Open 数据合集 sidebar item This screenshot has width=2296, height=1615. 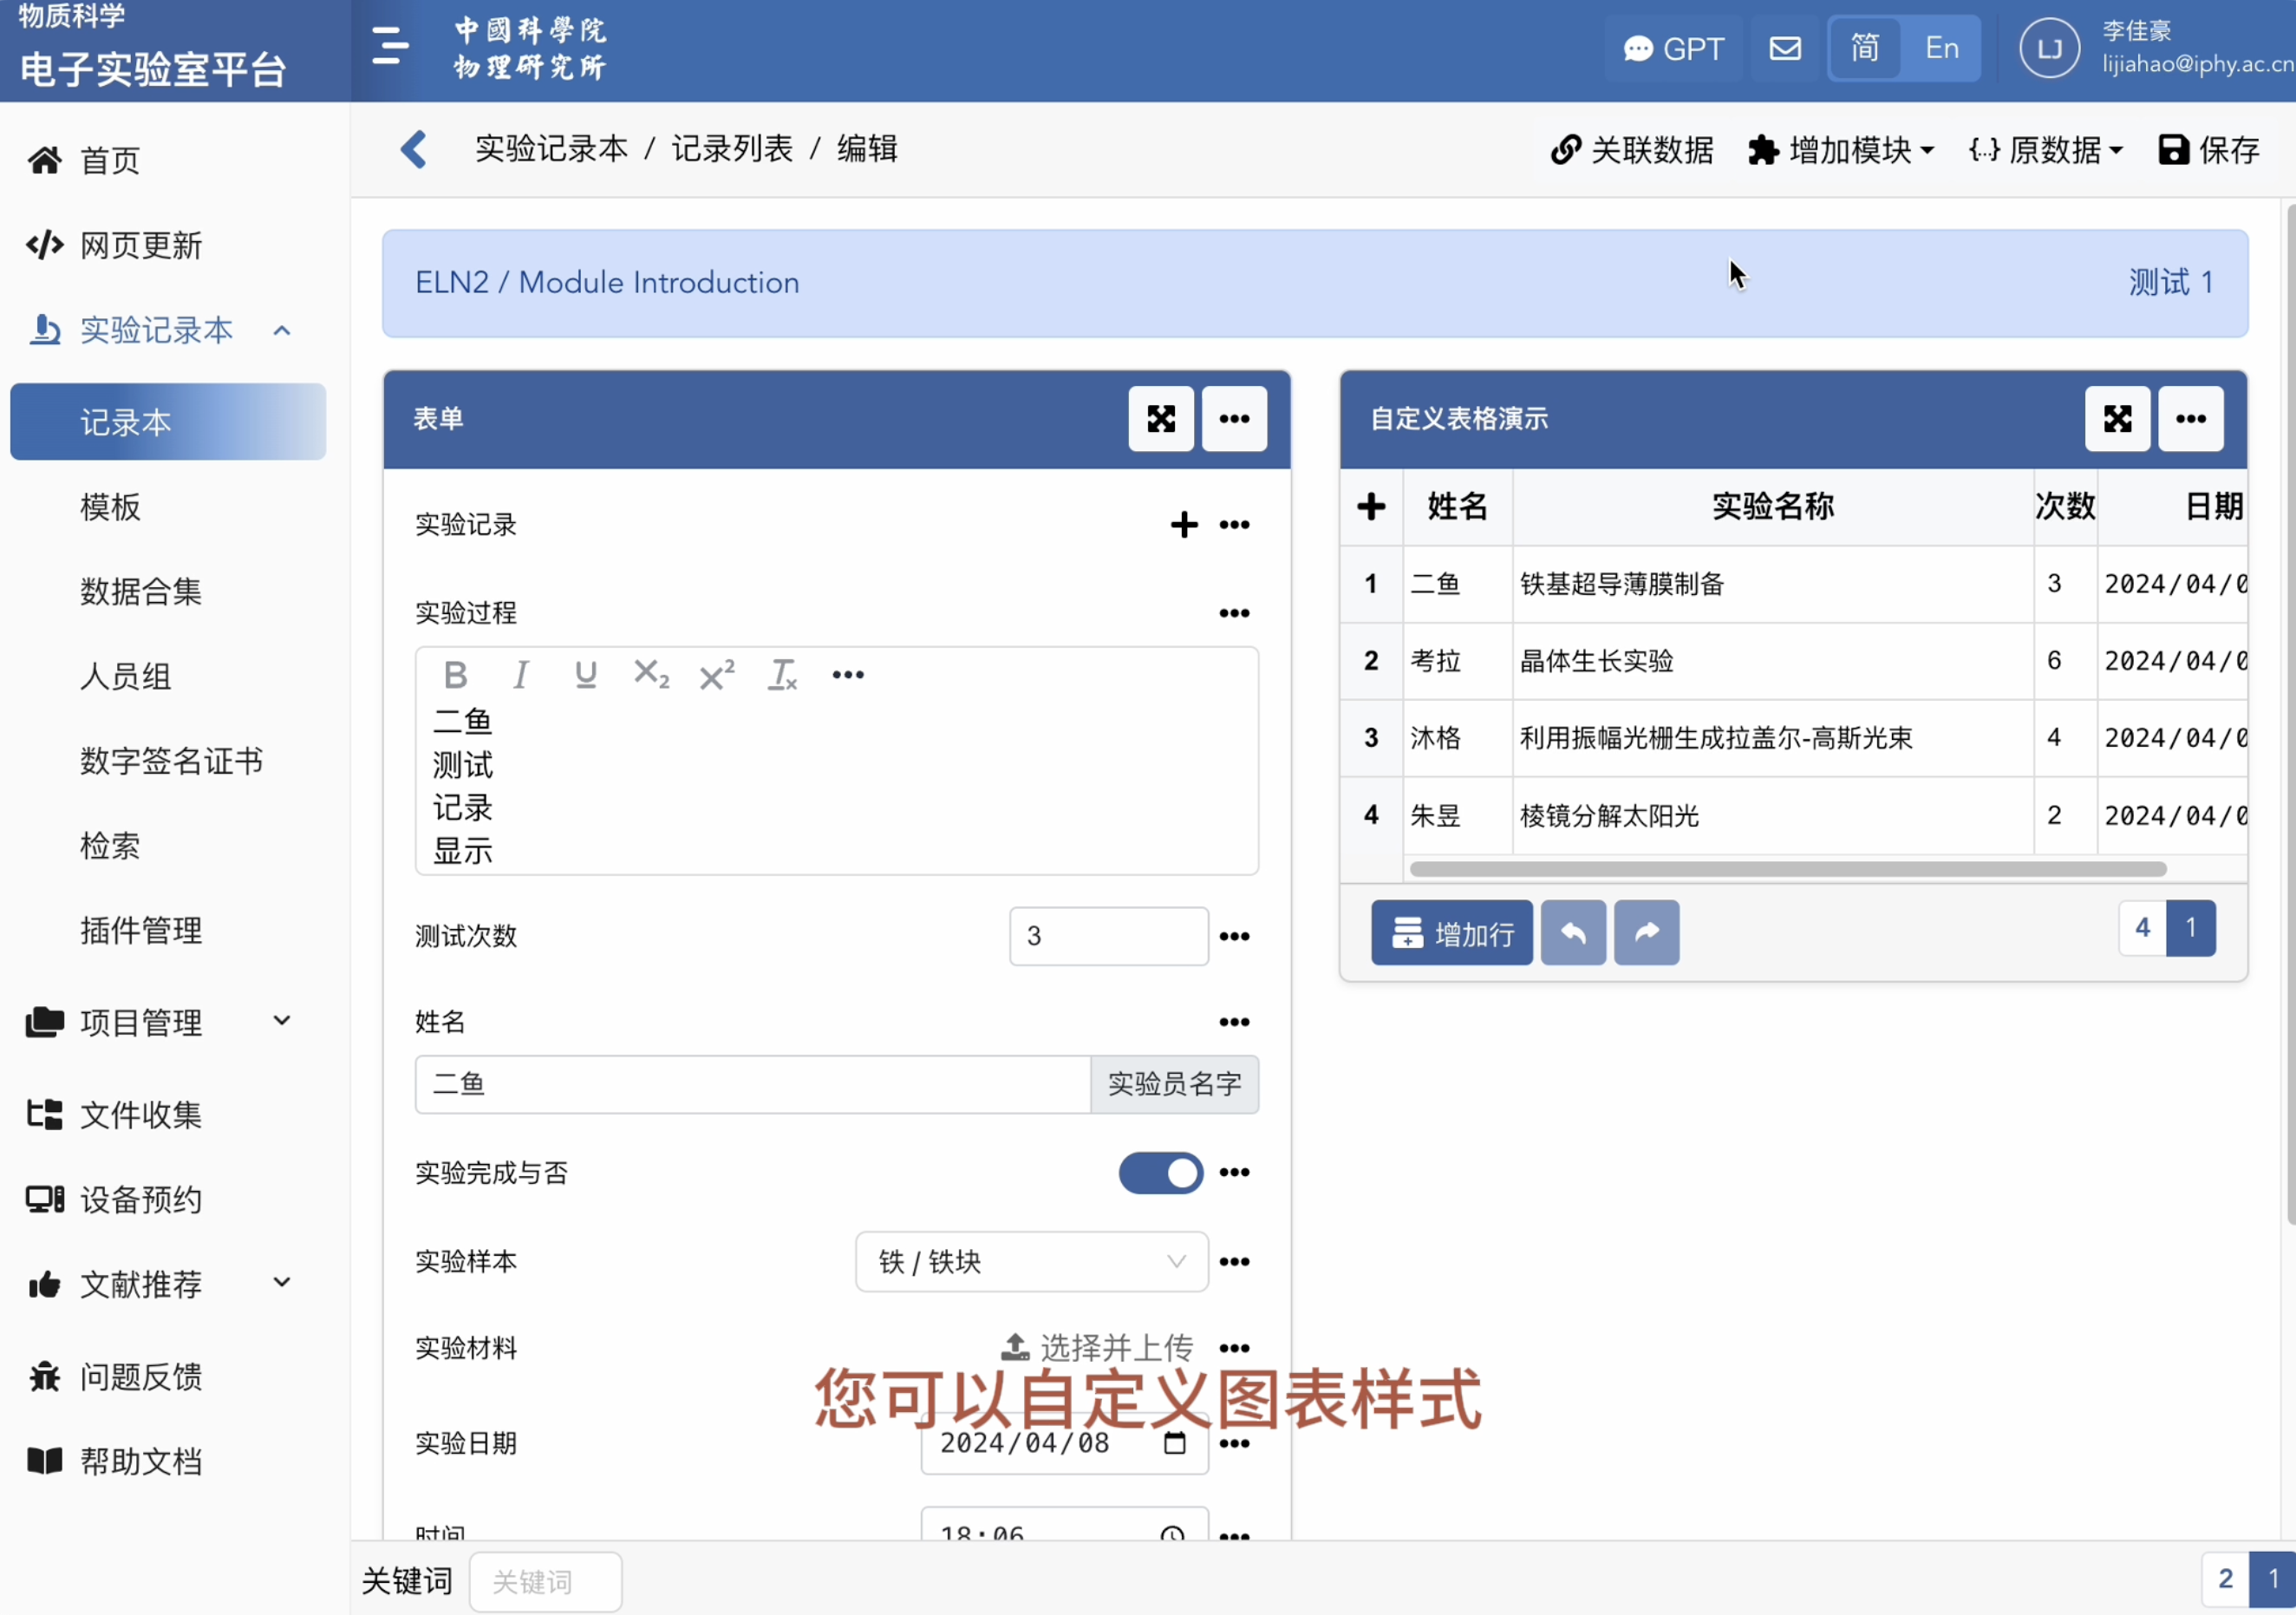(141, 592)
